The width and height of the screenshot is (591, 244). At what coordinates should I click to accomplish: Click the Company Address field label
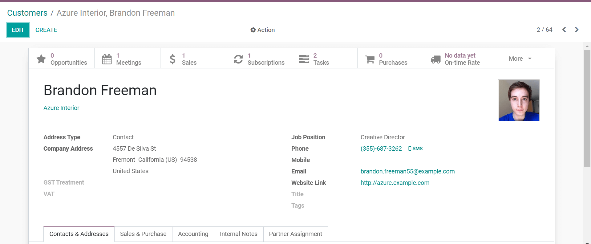[x=68, y=148]
